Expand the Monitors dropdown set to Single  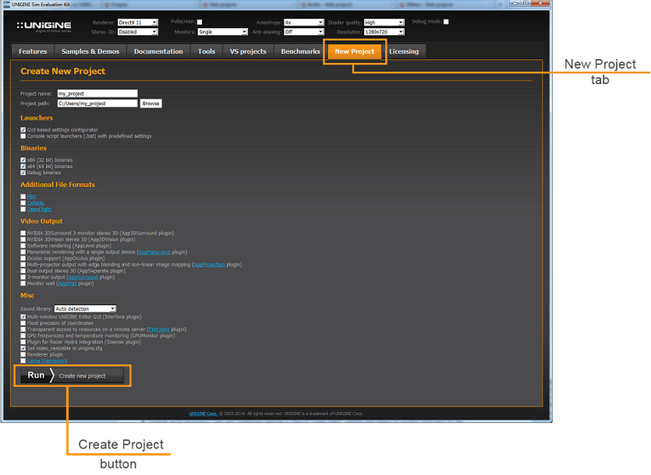point(222,32)
